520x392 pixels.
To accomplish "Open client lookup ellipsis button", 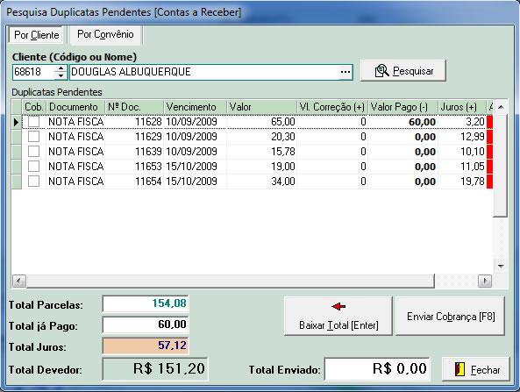I will [x=345, y=72].
